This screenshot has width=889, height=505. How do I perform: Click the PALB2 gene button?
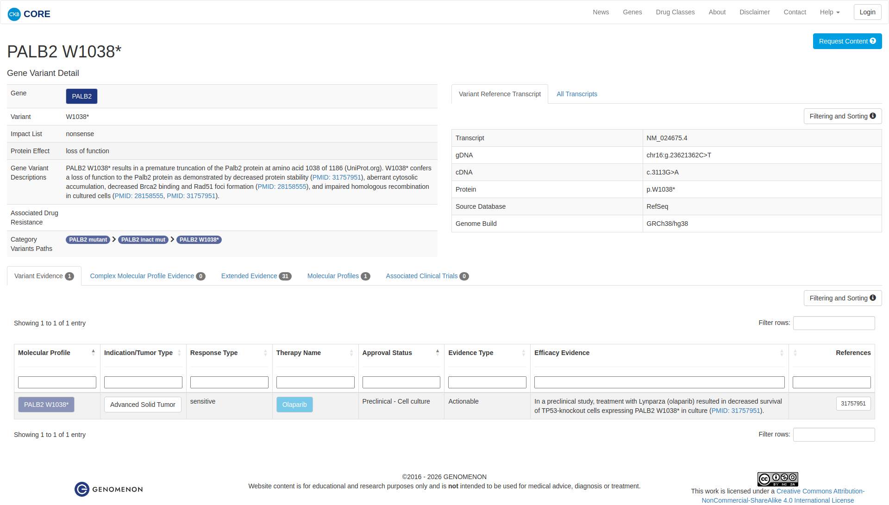click(x=81, y=96)
